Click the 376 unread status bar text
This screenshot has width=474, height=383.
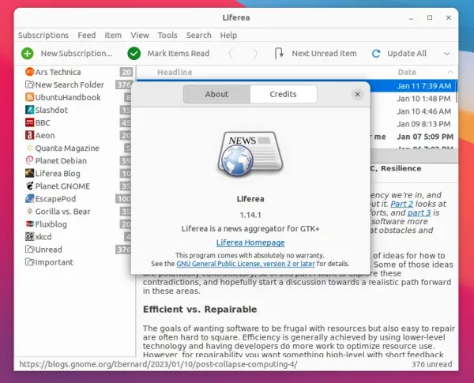point(431,364)
